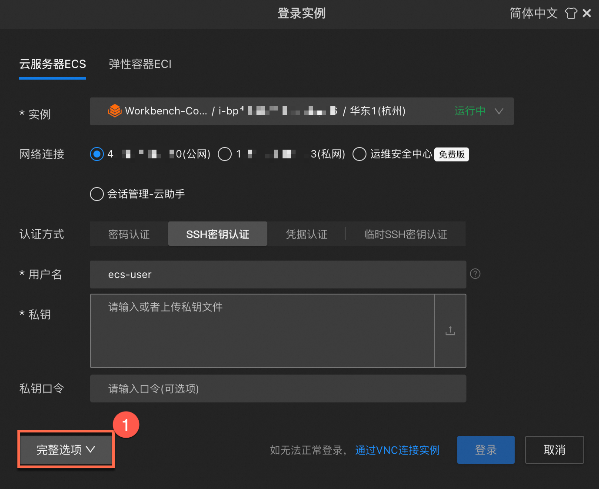This screenshot has height=489, width=599.
Task: Close the login instance dialog
Action: [x=587, y=13]
